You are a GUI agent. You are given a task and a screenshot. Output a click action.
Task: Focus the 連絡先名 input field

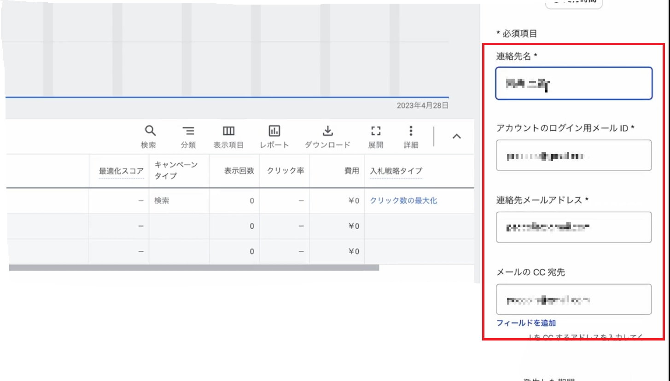(x=574, y=83)
